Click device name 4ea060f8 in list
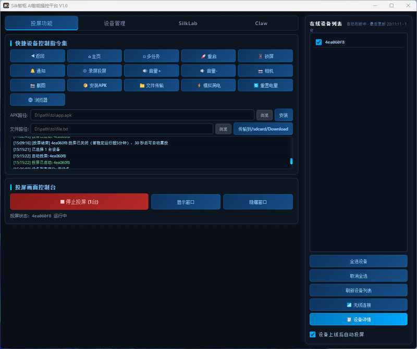Viewport: 417px width, 349px height. 335,42
